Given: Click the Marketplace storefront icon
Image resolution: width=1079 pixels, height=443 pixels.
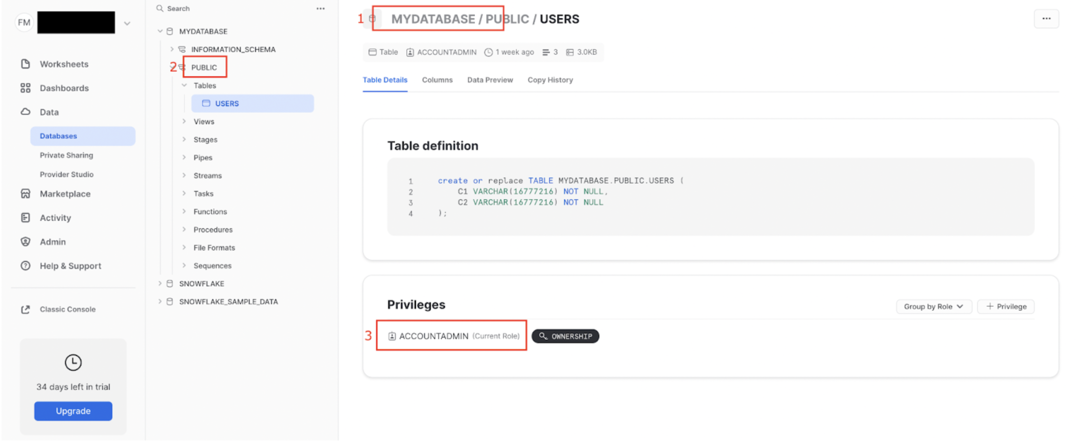Looking at the screenshot, I should pyautogui.click(x=26, y=194).
